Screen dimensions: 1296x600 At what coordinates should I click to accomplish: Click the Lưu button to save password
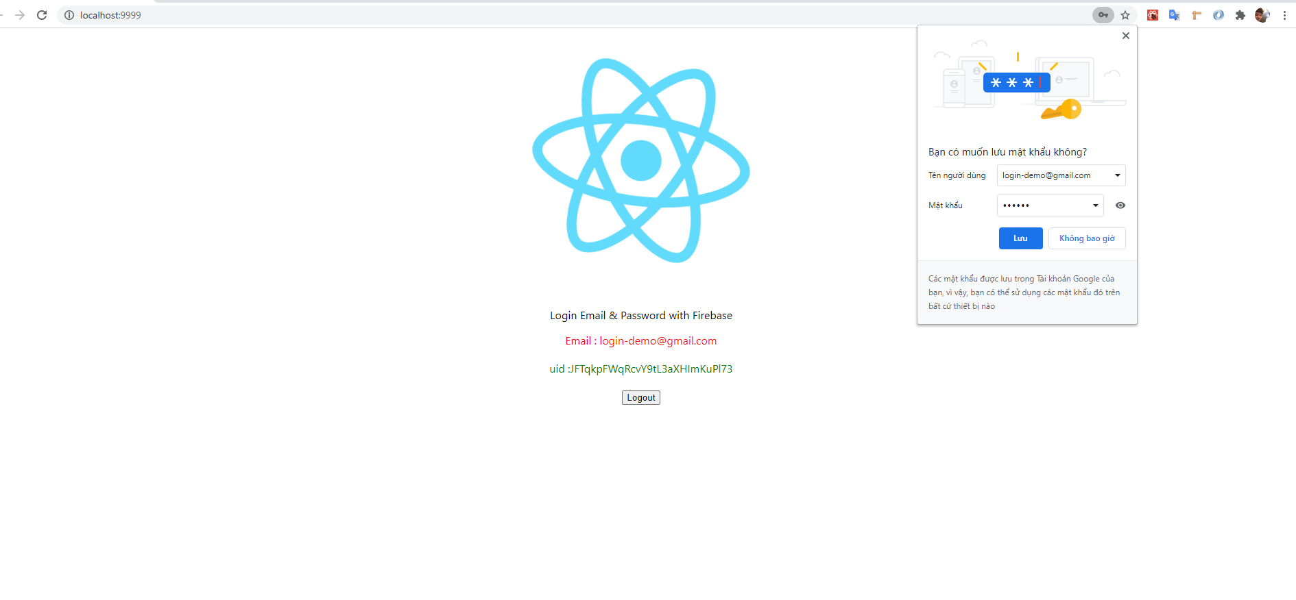(1020, 238)
